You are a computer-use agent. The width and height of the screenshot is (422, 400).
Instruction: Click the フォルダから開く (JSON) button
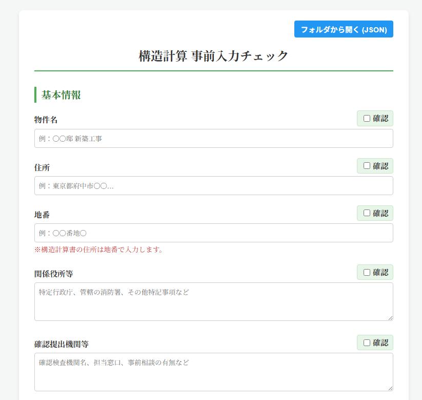click(x=344, y=29)
